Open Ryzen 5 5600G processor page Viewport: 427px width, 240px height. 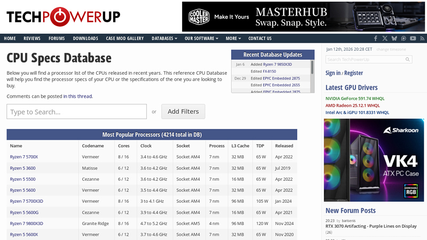click(x=24, y=212)
